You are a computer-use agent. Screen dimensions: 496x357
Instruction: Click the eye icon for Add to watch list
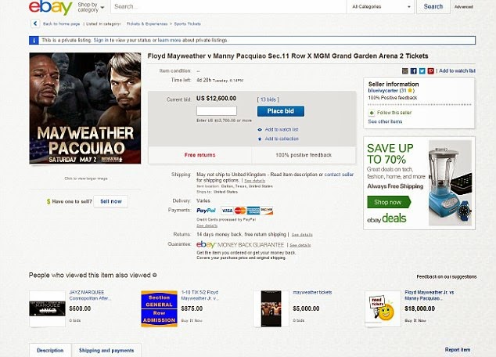click(260, 129)
